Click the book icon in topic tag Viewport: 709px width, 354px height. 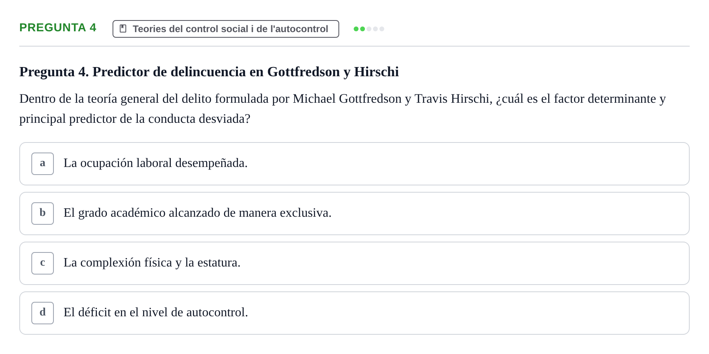pyautogui.click(x=123, y=29)
